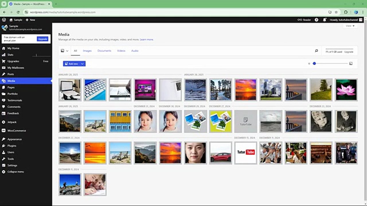The image size is (367, 206).
Task: Open Reader from the top bar
Action: tap(304, 20)
